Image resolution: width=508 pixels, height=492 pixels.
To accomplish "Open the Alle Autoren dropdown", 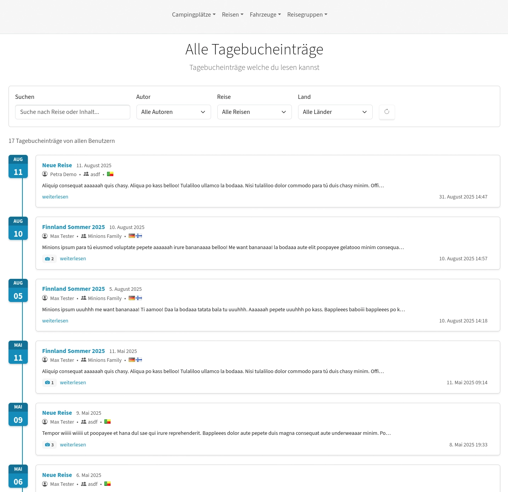I will point(174,112).
